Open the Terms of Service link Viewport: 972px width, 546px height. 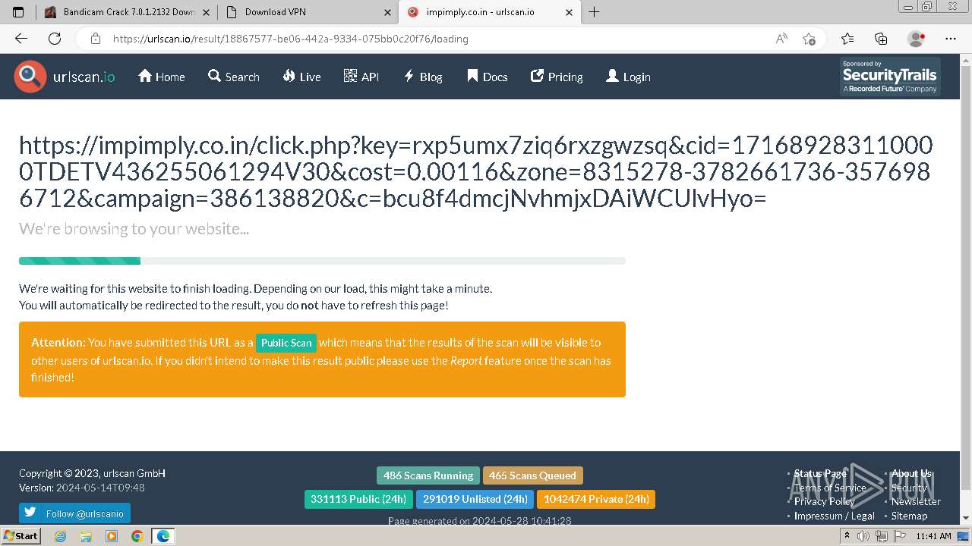point(830,488)
